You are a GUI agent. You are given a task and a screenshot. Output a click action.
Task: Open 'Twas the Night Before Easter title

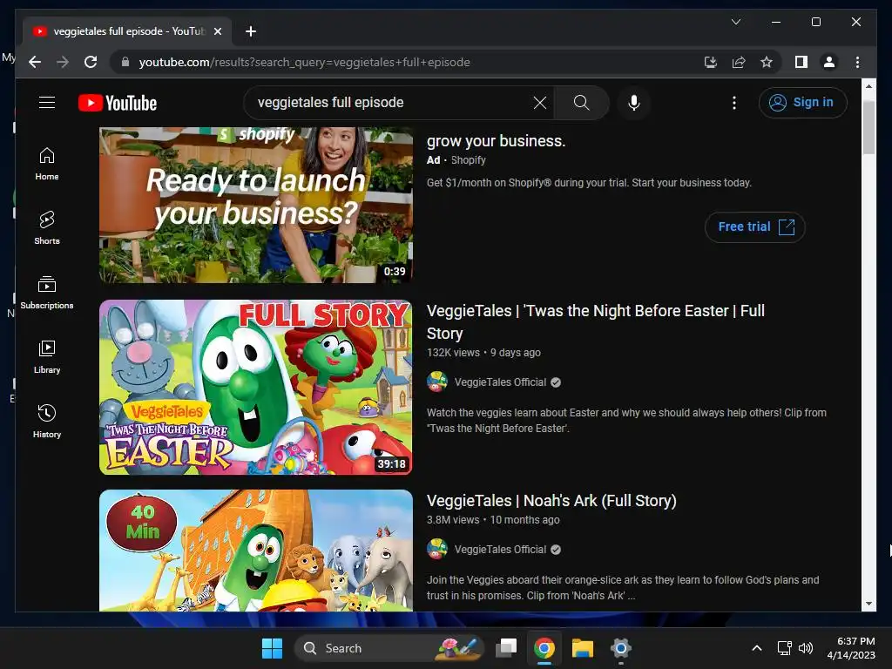coord(596,322)
